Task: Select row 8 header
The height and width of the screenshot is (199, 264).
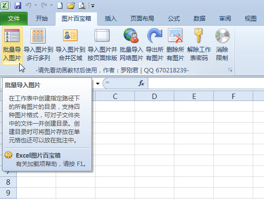Action: click(x=8, y=182)
